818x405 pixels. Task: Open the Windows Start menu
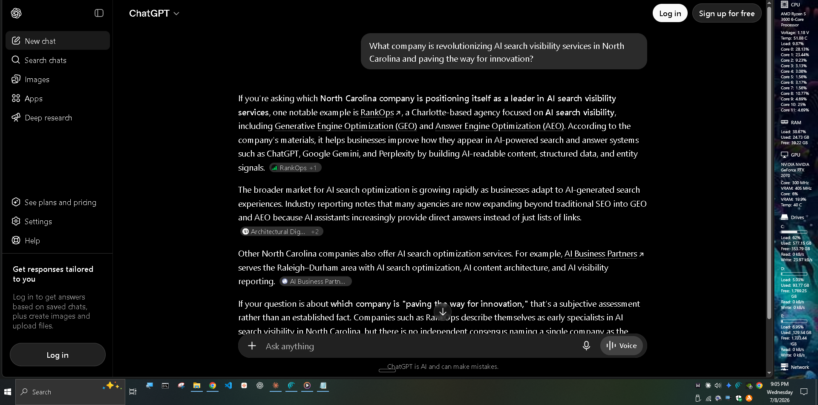click(x=8, y=392)
